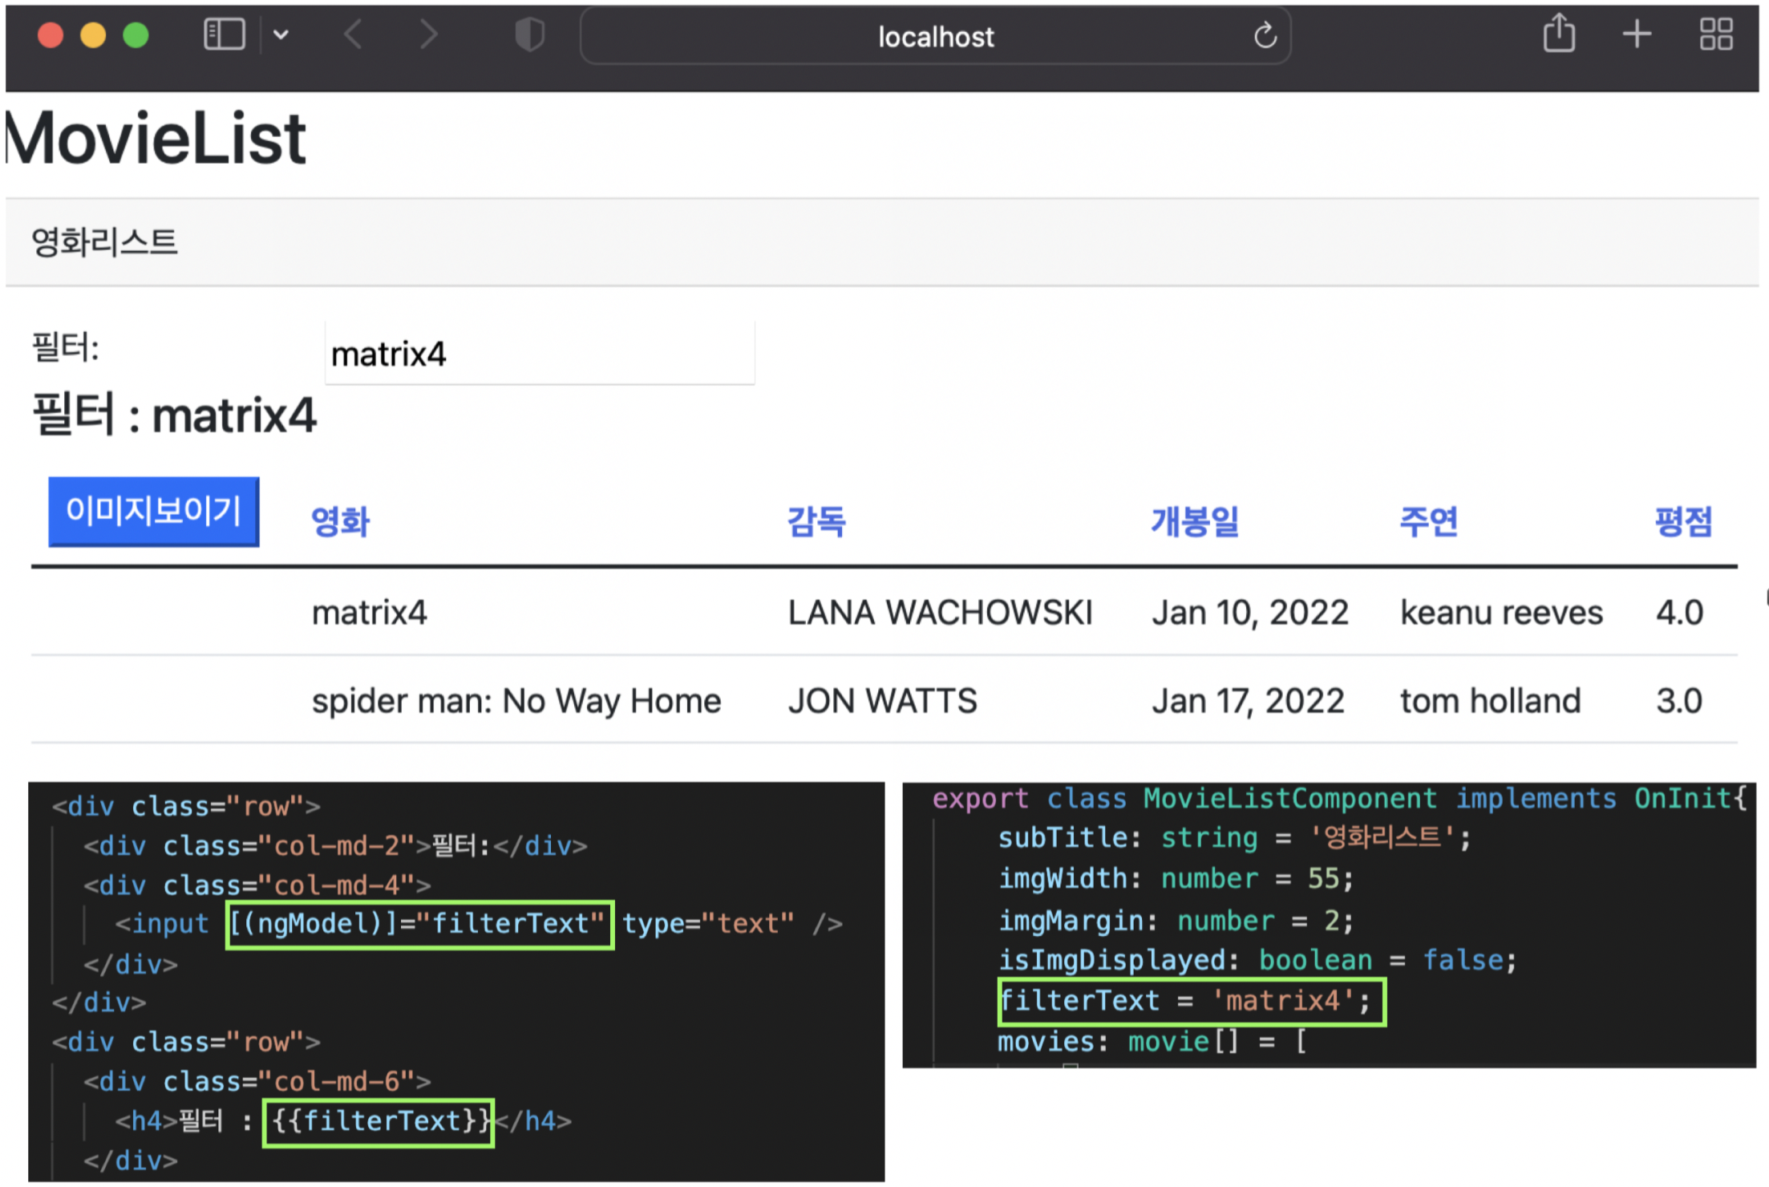Go forward using the forward arrow
Screen dimensions: 1769x1187
429,34
